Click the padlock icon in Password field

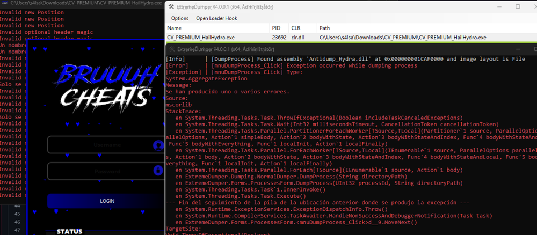158,171
